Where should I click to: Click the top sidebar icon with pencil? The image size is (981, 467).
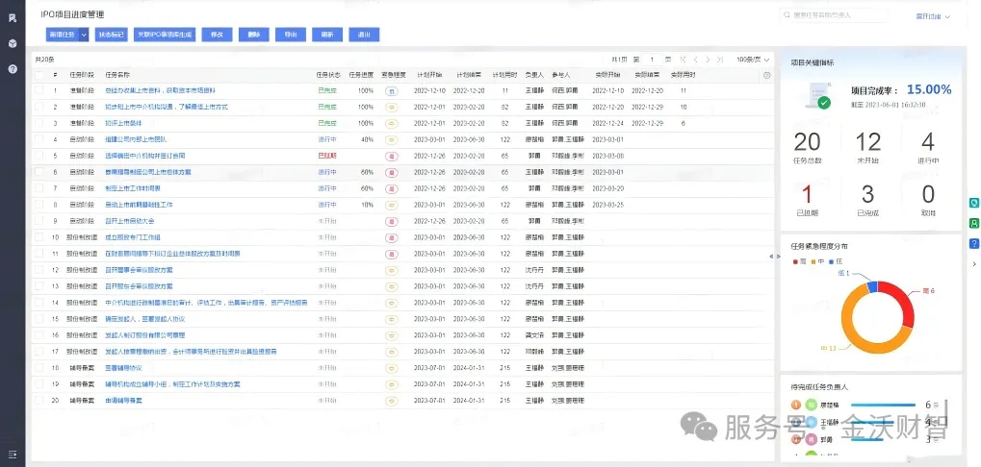coord(12,18)
